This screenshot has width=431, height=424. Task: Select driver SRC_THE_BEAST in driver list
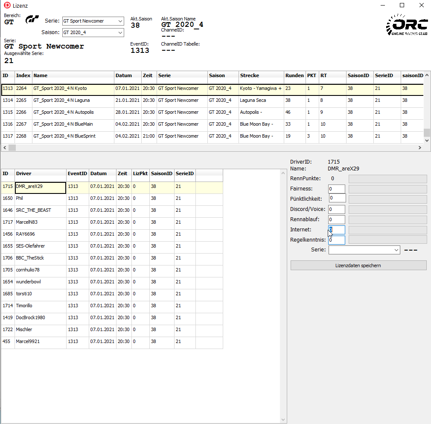click(33, 211)
